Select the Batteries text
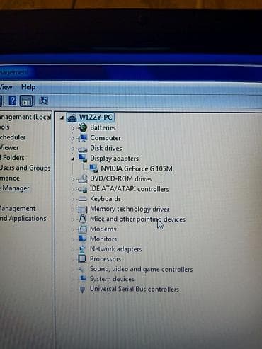Viewport: 262px width, 349px height. tap(103, 127)
